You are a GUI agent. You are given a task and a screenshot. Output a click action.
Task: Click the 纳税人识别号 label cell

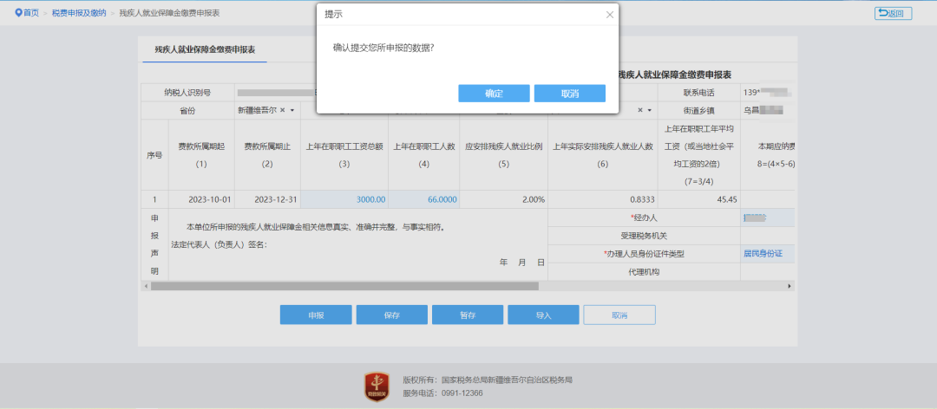187,93
